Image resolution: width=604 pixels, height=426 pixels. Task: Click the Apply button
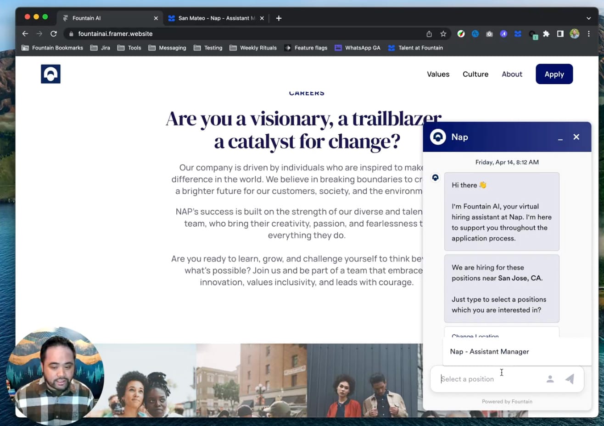click(x=554, y=74)
